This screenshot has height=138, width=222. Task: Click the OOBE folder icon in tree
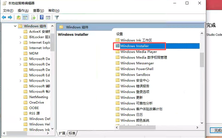pos(25,108)
